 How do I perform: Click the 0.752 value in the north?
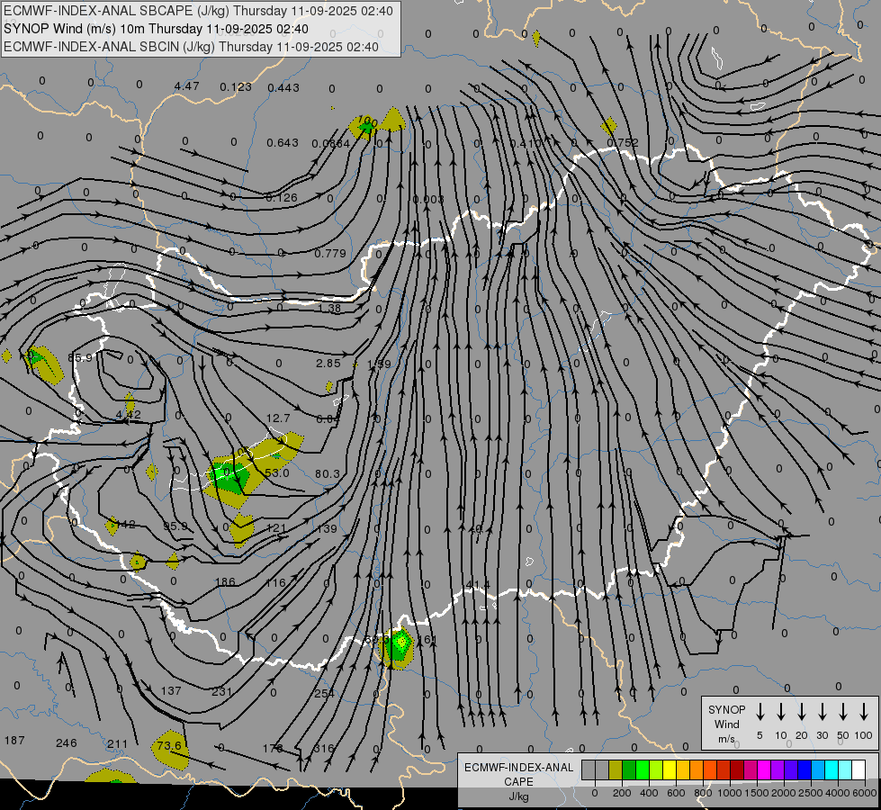(623, 143)
